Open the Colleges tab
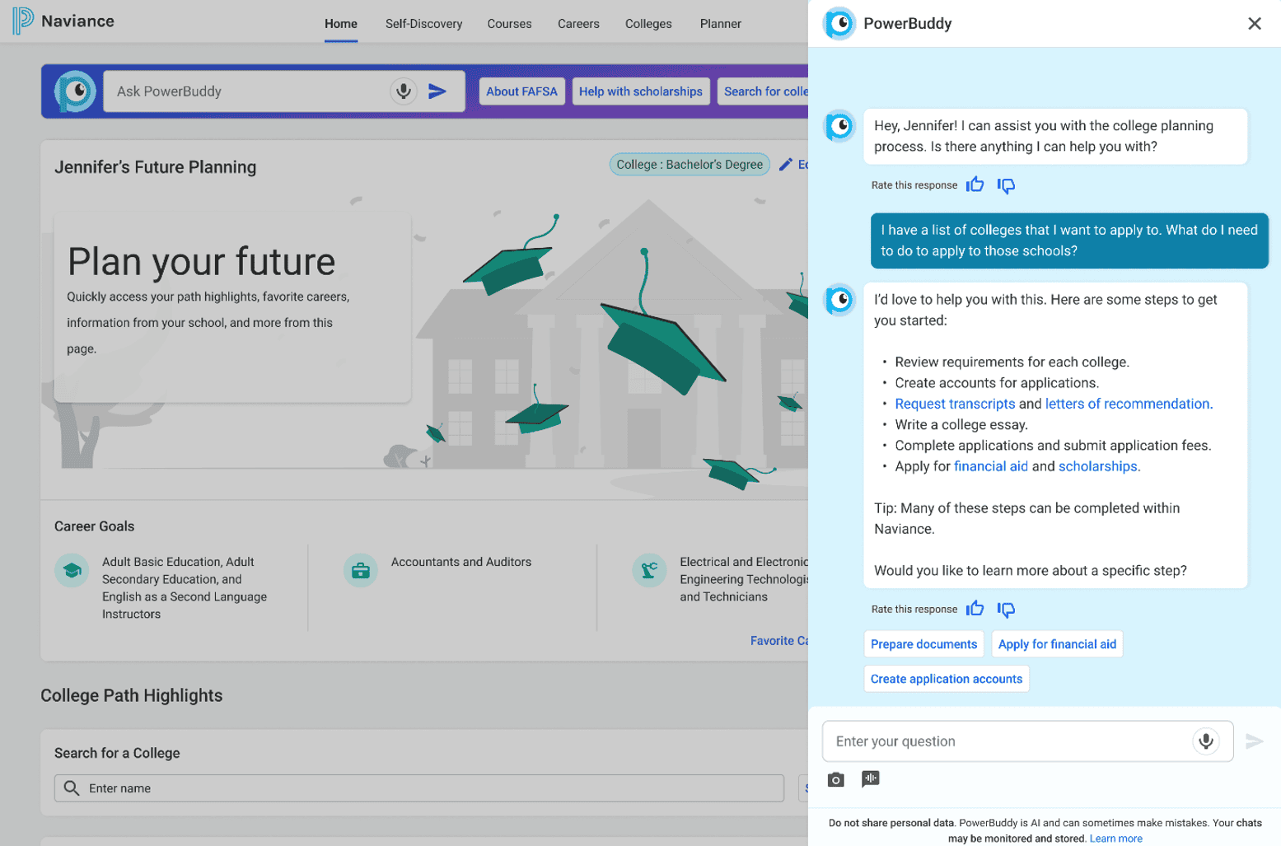Screen dimensions: 1281x846 648,24
